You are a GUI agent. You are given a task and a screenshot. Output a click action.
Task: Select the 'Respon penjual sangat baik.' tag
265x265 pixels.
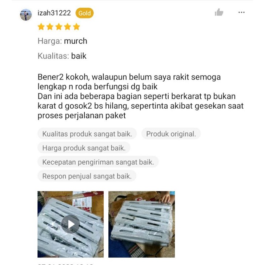click(87, 176)
